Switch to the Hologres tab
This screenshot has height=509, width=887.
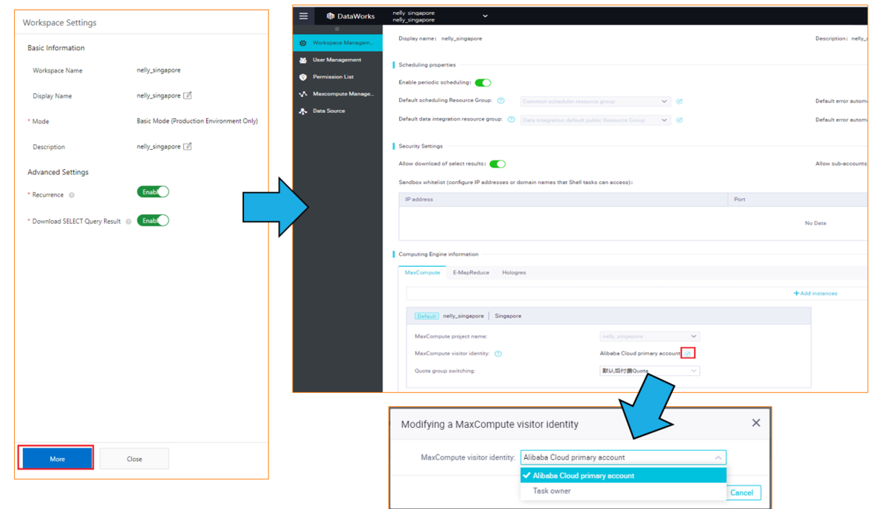coord(514,273)
